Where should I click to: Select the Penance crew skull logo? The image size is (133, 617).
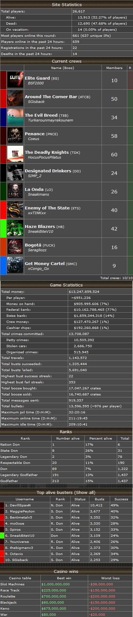click(15, 136)
